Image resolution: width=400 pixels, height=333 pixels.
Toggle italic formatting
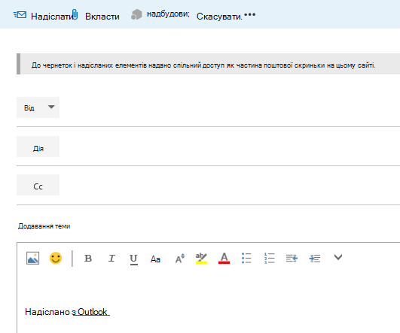click(111, 259)
